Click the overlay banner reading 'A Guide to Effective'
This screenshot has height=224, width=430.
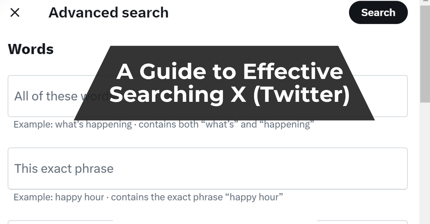pos(229,71)
